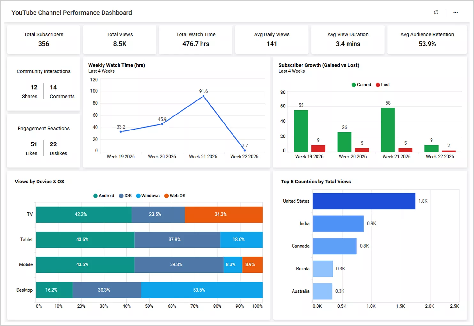The height and width of the screenshot is (326, 474).
Task: Click the Subscriber Growth (Gained vs Lost) title
Action: [319, 65]
